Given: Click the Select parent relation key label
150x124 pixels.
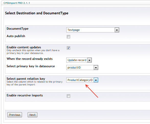Looking at the screenshot, I should [26, 79].
